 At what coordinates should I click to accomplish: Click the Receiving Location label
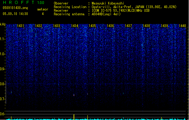tap(70, 7)
